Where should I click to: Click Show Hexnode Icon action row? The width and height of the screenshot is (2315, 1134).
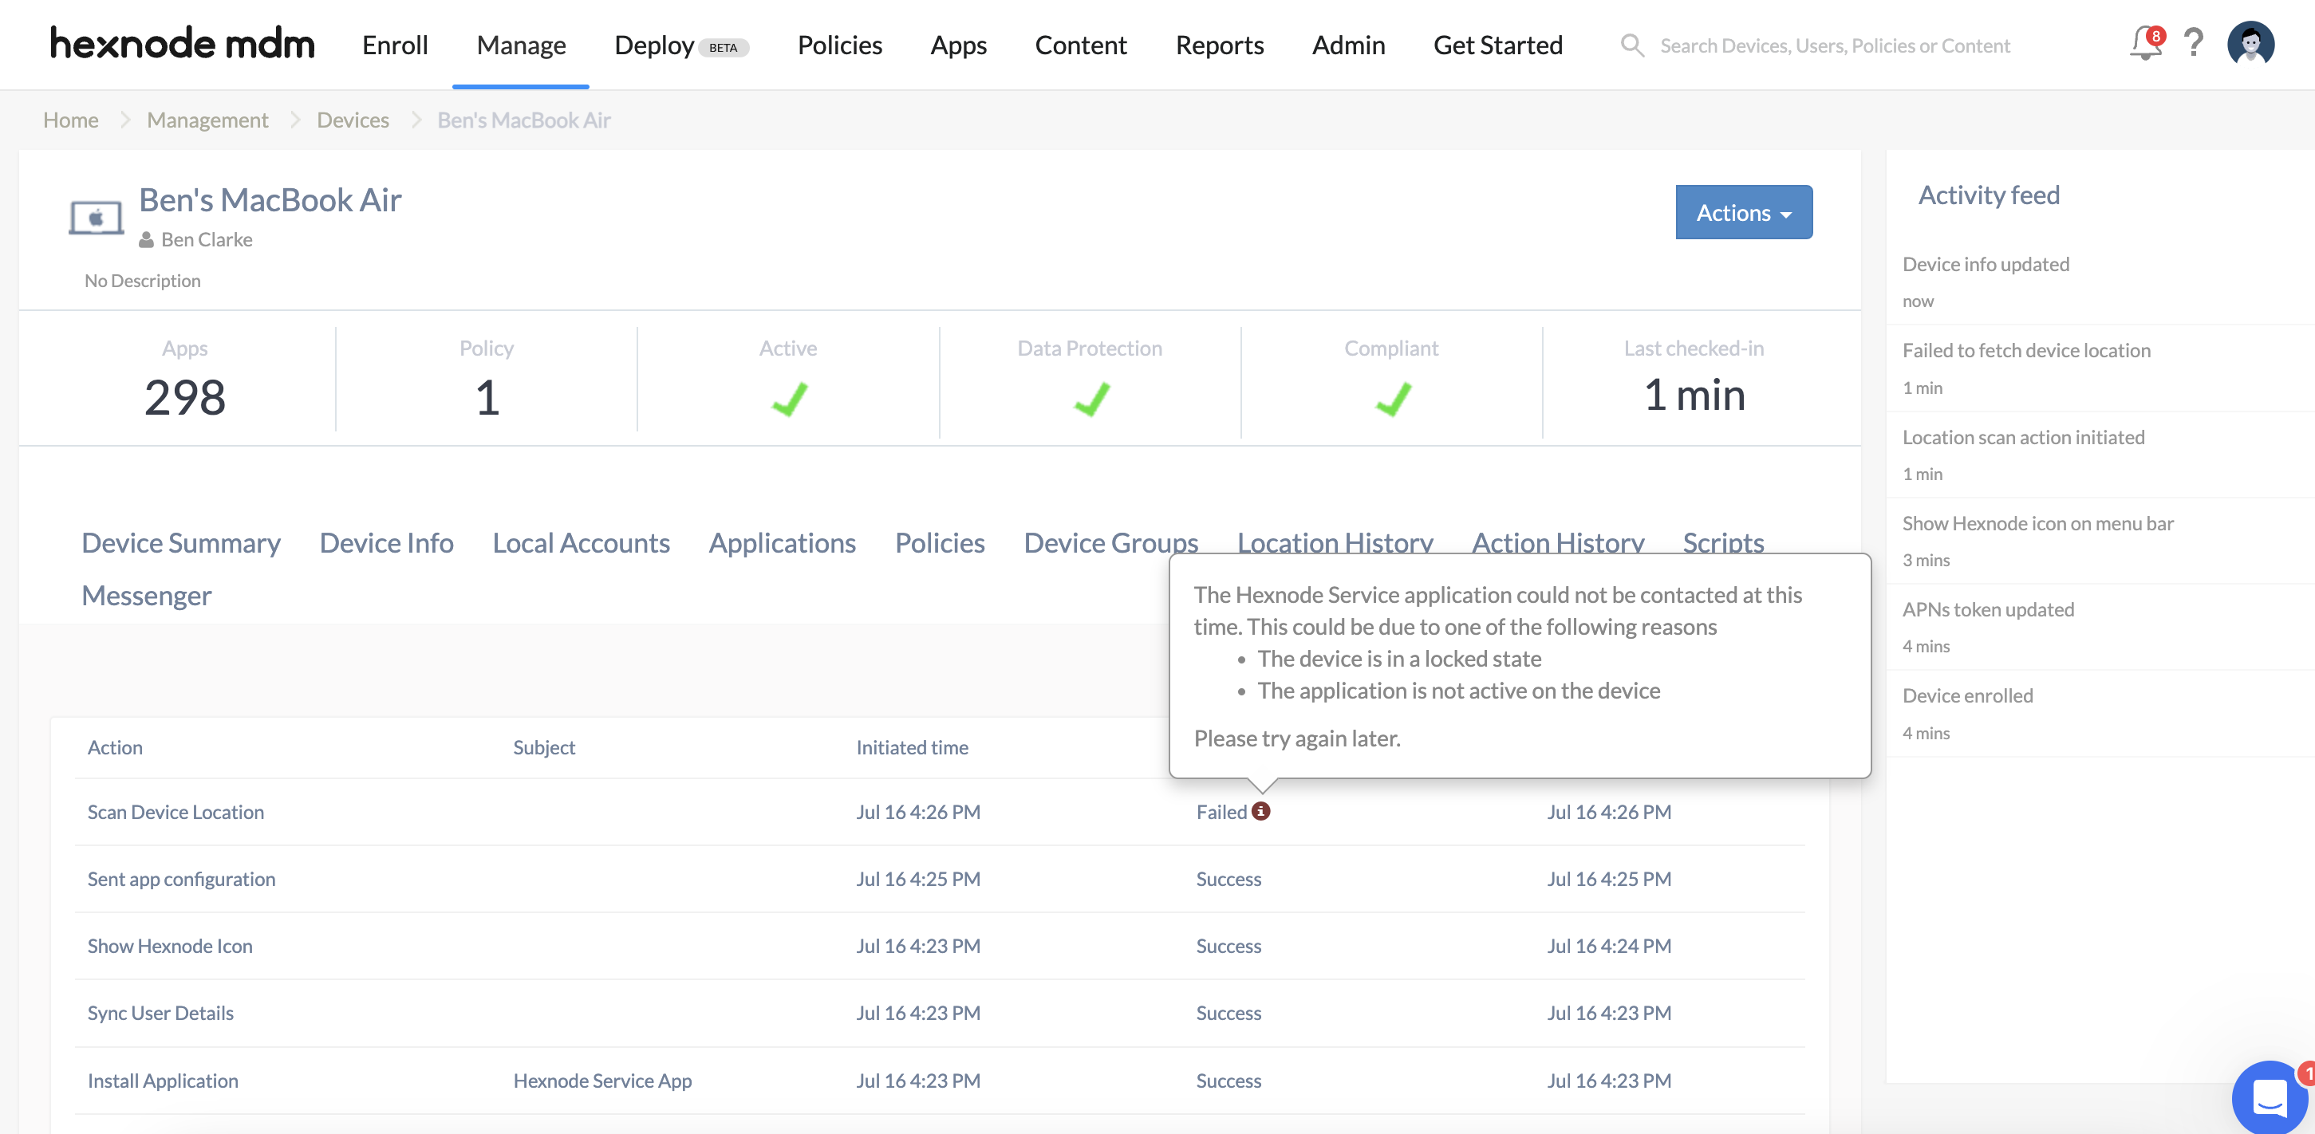940,945
